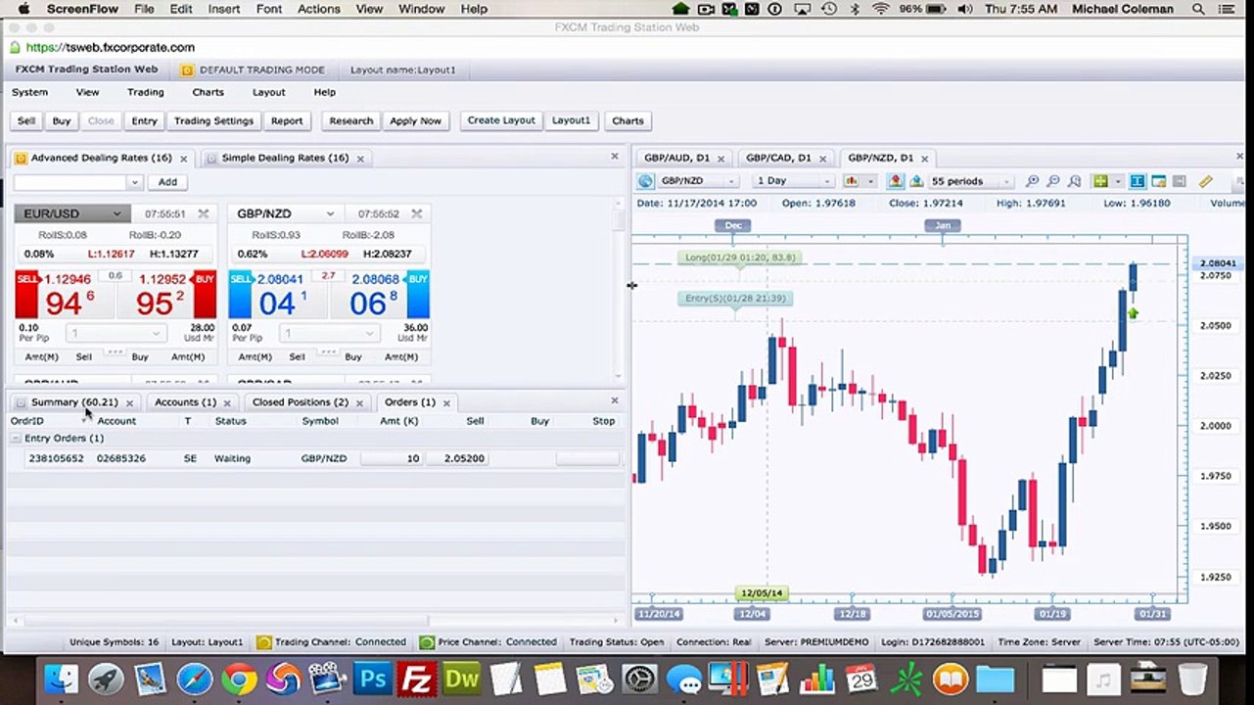1254x705 pixels.
Task: Click the blue GBP/NZD BUY price button
Action: click(381, 295)
